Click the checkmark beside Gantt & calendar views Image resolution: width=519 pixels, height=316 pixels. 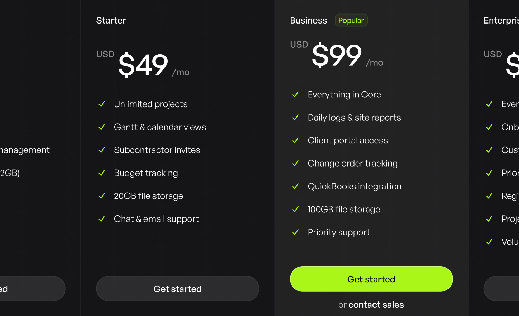pyautogui.click(x=102, y=127)
